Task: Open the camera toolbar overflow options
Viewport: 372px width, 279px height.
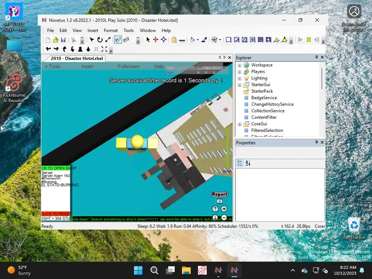Action: click(111, 49)
